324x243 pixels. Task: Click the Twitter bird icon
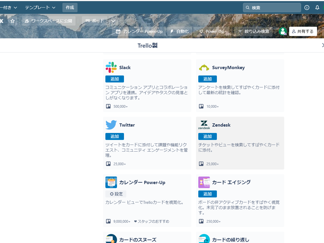coord(111,125)
